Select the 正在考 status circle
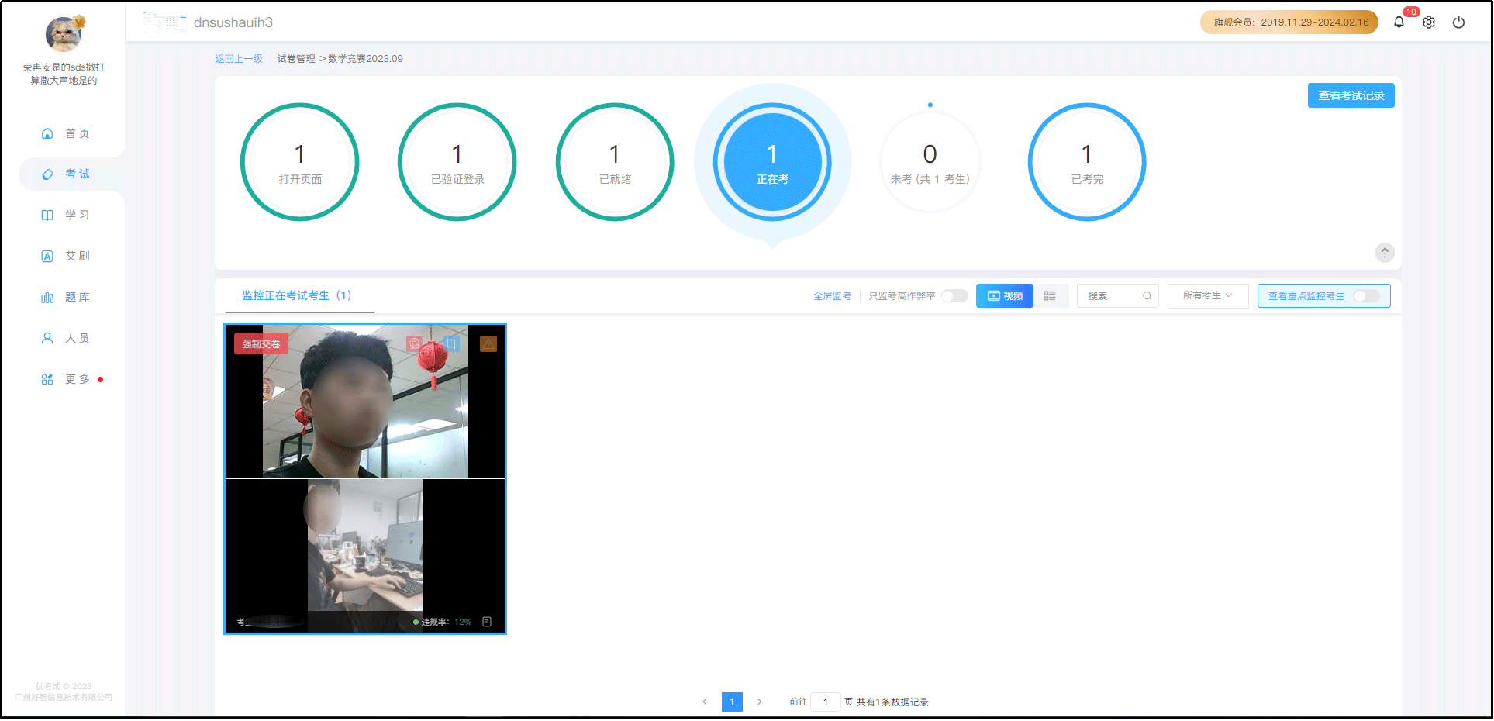This screenshot has height=721, width=1494. click(x=772, y=162)
